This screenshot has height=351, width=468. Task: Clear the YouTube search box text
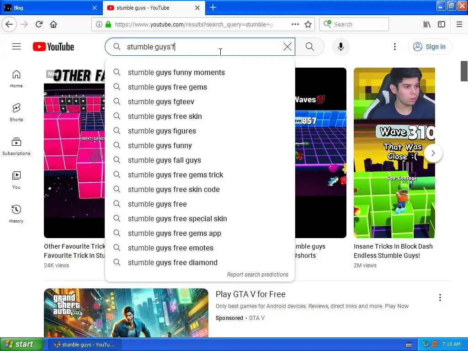click(287, 47)
